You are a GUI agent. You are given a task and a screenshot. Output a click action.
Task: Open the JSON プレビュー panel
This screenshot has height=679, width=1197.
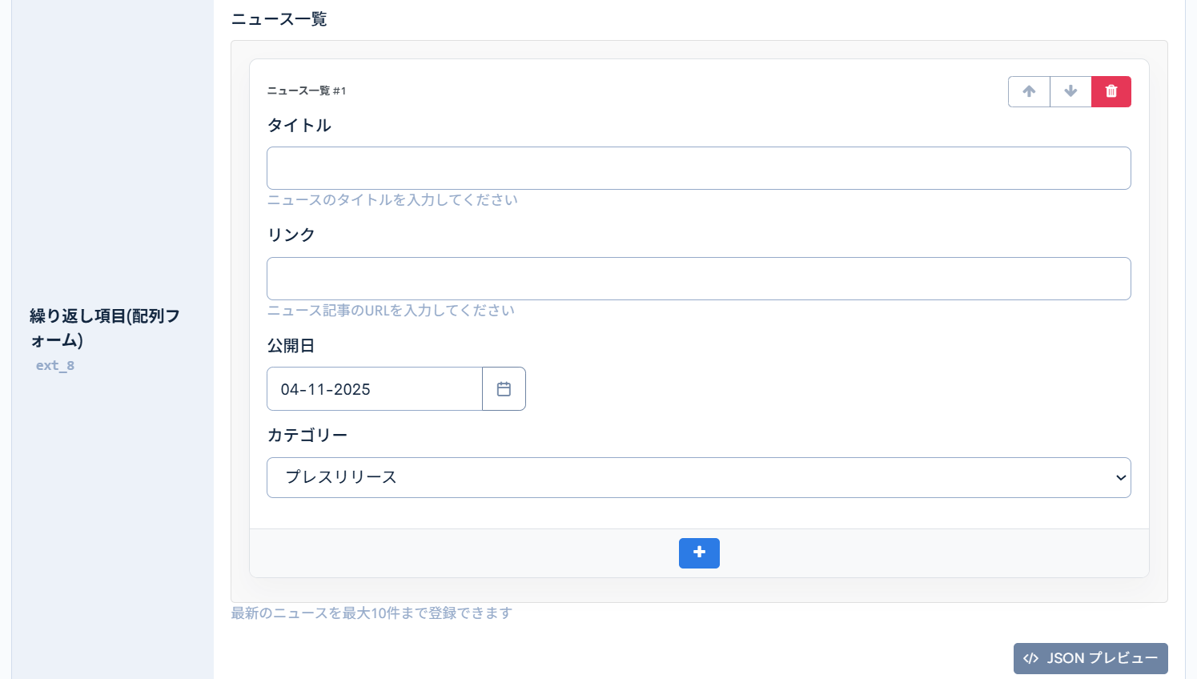1091,658
